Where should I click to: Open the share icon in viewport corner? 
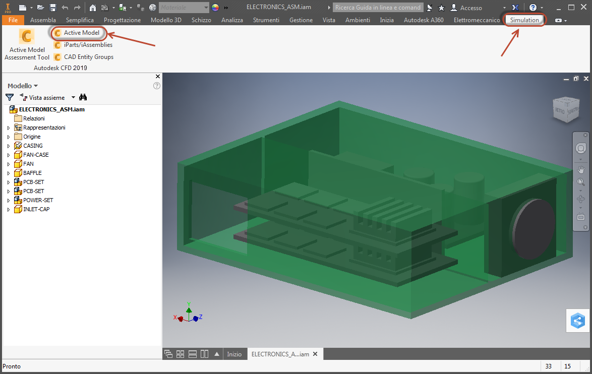pyautogui.click(x=577, y=321)
